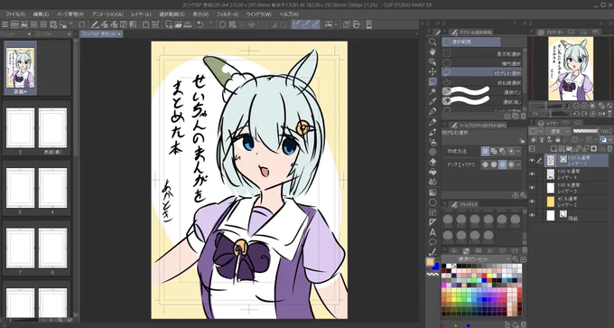Open the workspace dropdown arrow in command bar

[x=336, y=24]
